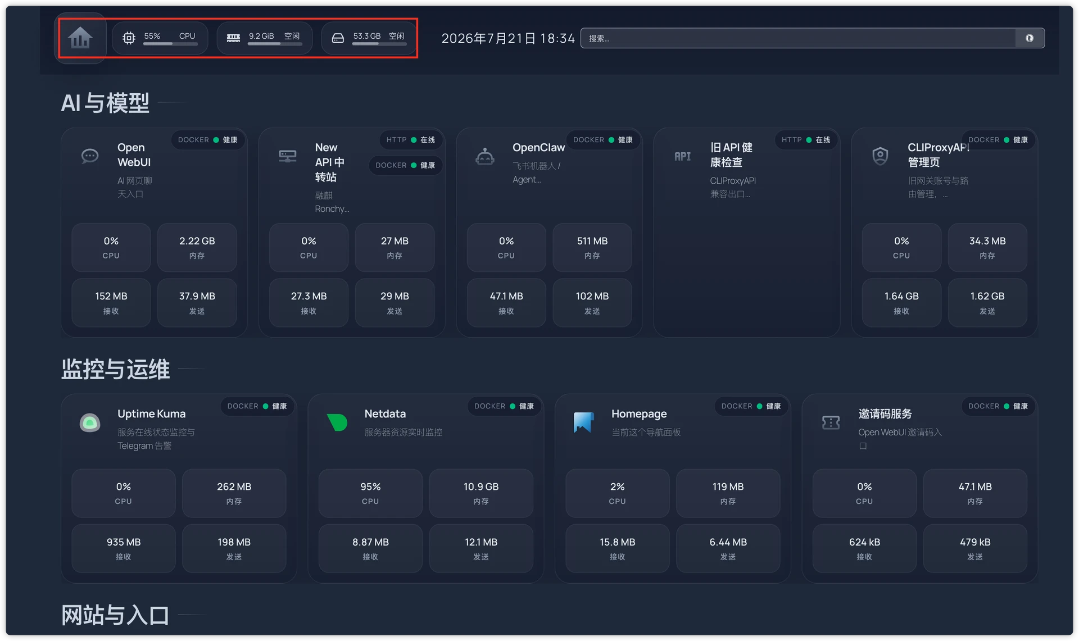The width and height of the screenshot is (1079, 641).
Task: Open 旧 API 健康检查 link
Action: [731, 154]
